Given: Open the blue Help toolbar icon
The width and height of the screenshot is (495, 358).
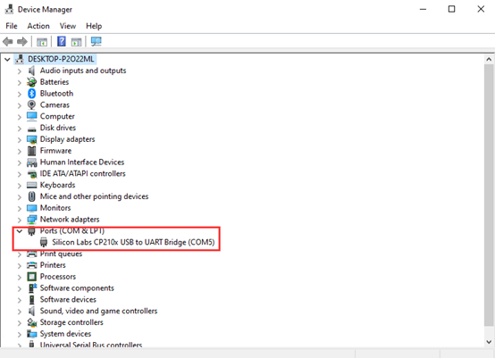Looking at the screenshot, I should coord(62,41).
